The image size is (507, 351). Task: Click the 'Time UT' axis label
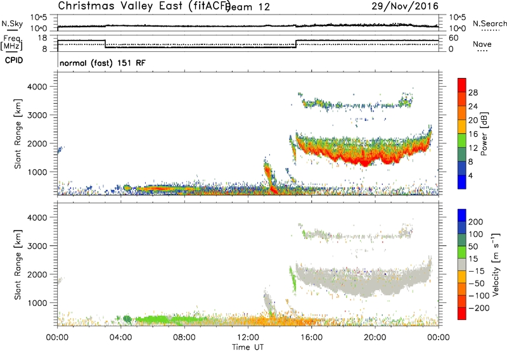pos(248,347)
